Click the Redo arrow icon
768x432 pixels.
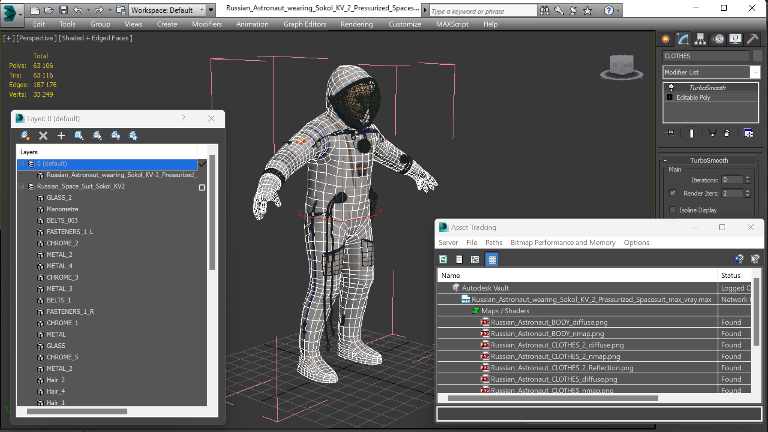point(99,10)
